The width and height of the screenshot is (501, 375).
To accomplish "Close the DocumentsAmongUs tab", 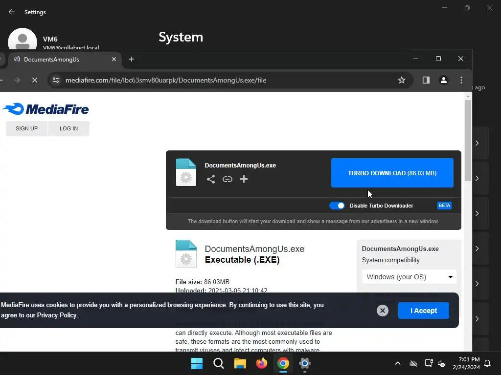I will [114, 59].
